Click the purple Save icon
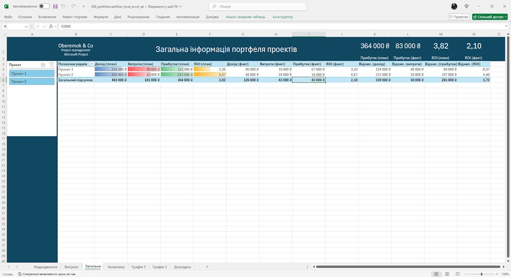511x277 pixels. coord(55,6)
